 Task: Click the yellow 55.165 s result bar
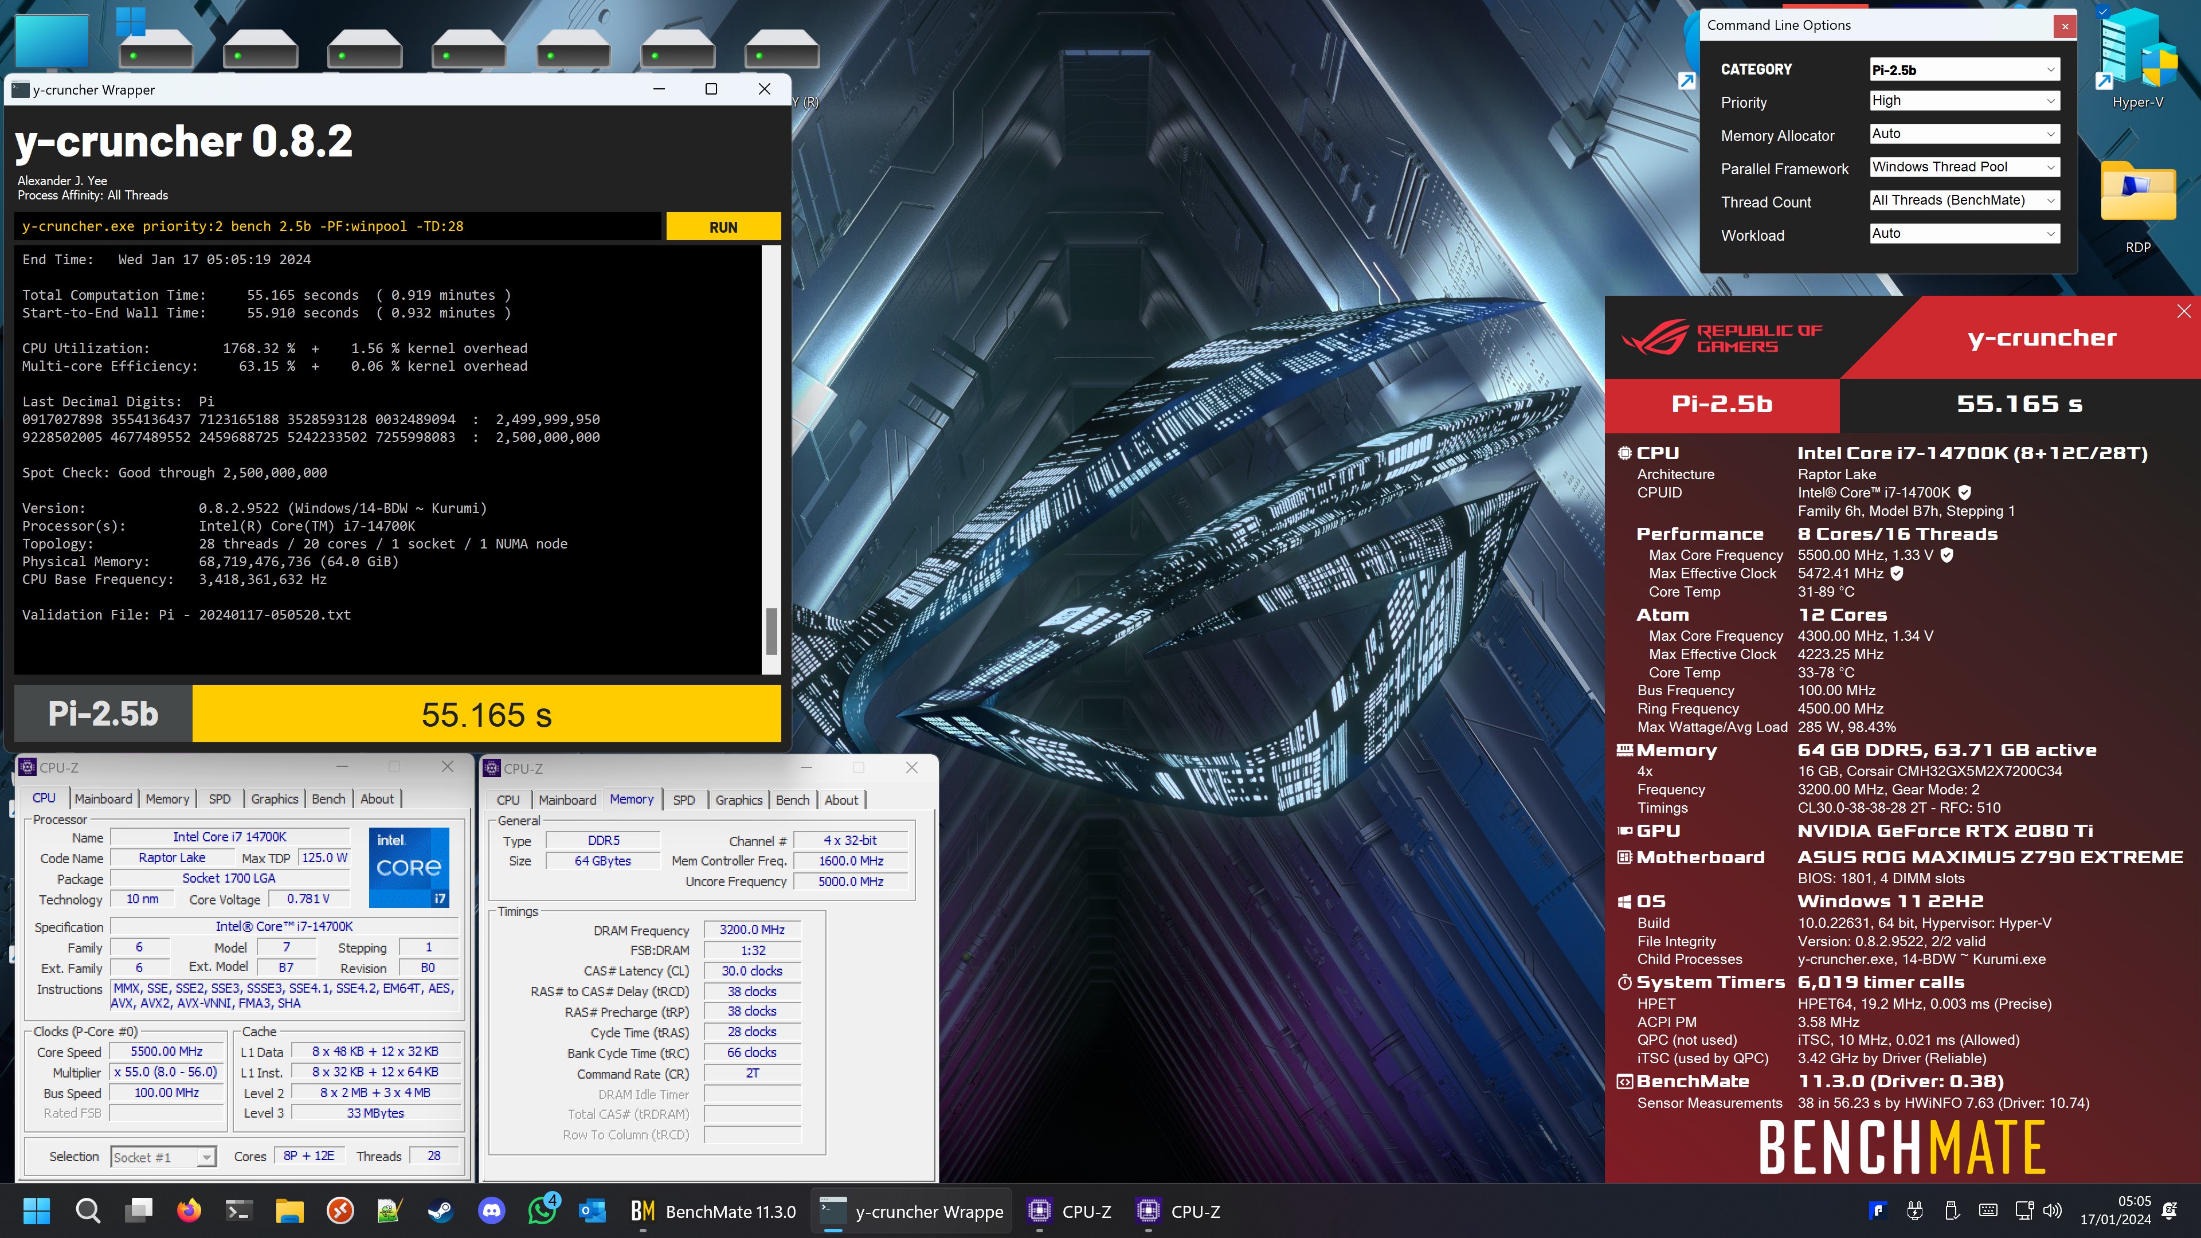(486, 714)
